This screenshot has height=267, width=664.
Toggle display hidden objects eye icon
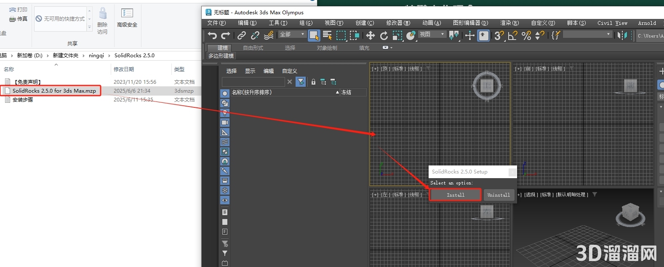tap(225, 200)
